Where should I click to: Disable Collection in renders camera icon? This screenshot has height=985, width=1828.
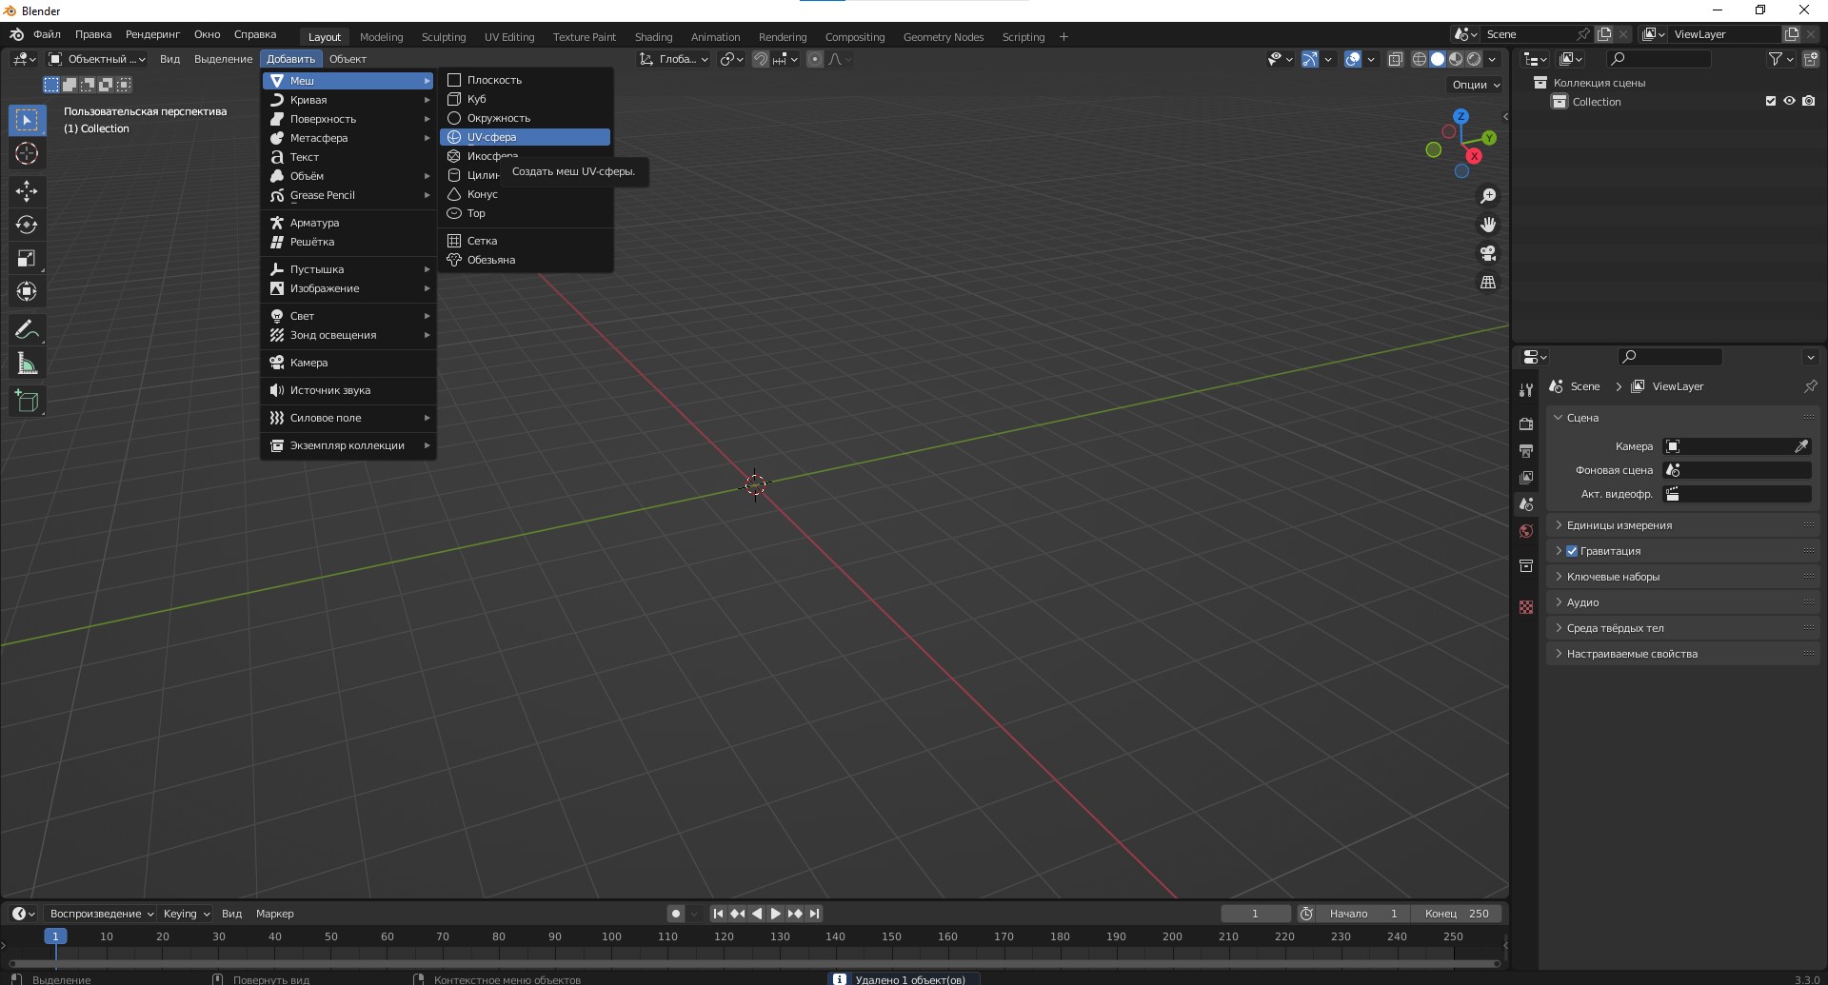point(1809,101)
